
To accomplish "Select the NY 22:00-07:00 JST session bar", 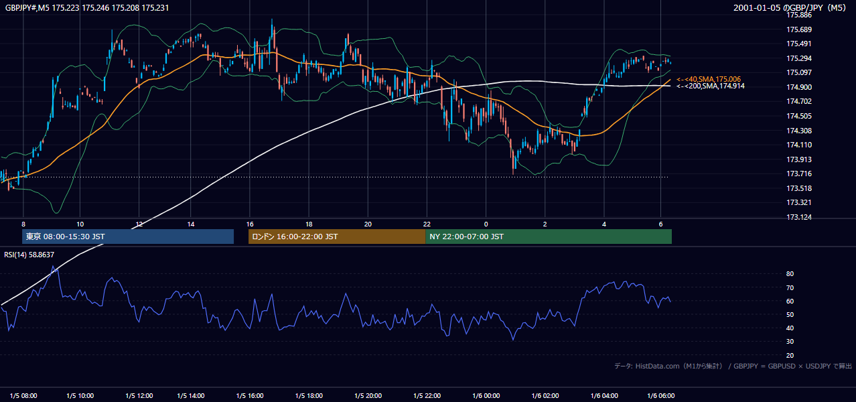I will (549, 237).
